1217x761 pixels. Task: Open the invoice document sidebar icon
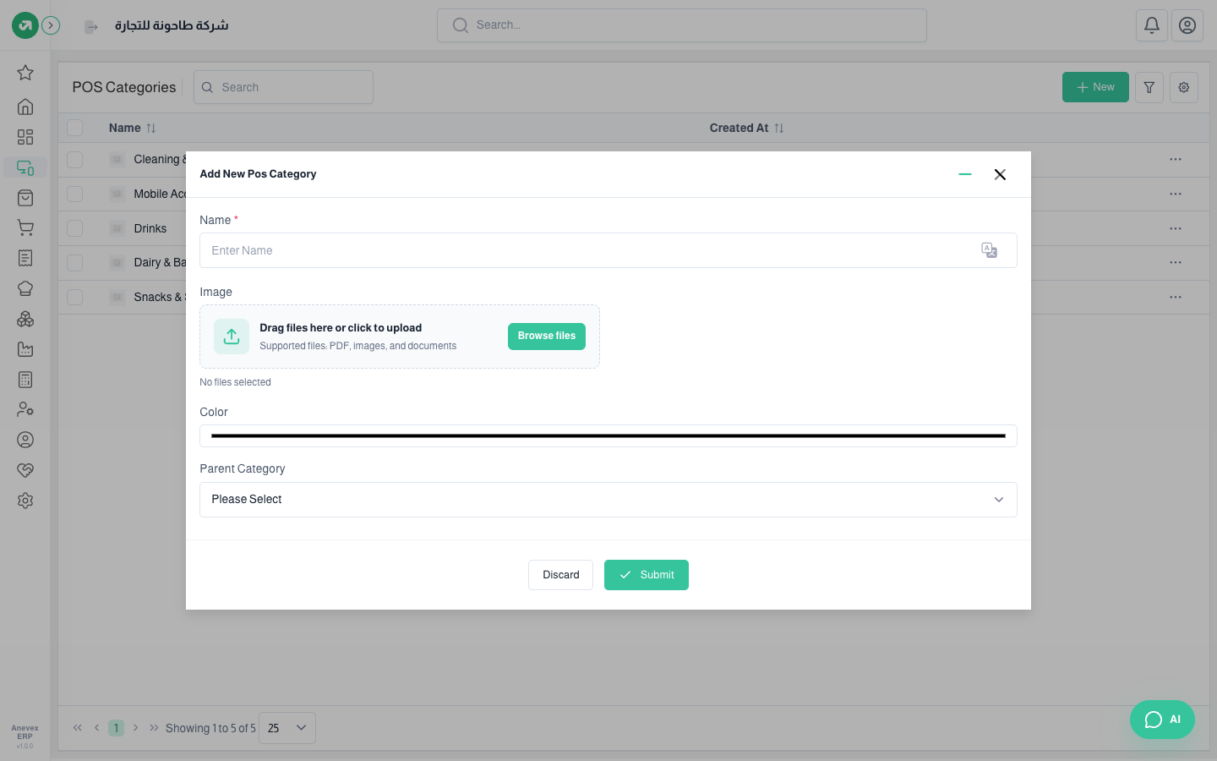[25, 258]
